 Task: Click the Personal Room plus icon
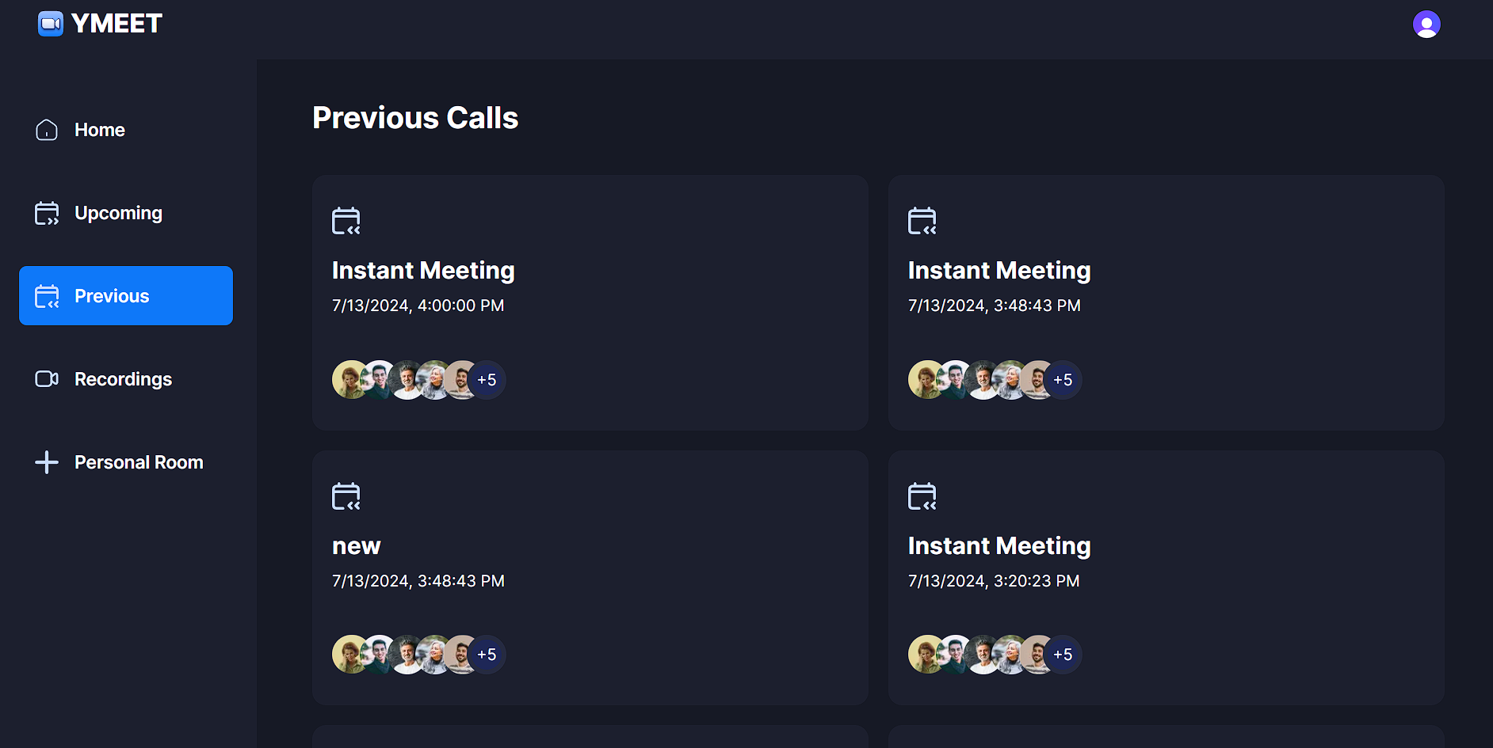click(x=47, y=462)
